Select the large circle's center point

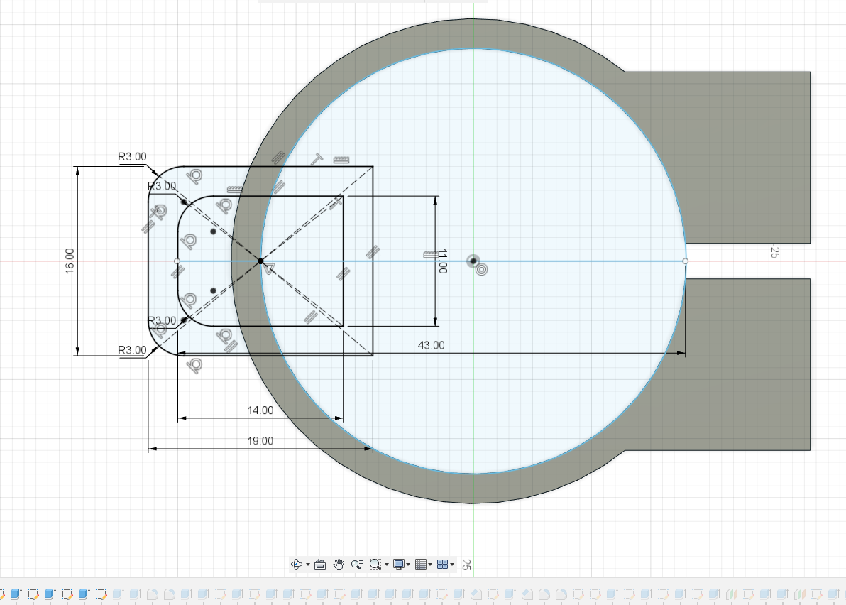pos(473,261)
